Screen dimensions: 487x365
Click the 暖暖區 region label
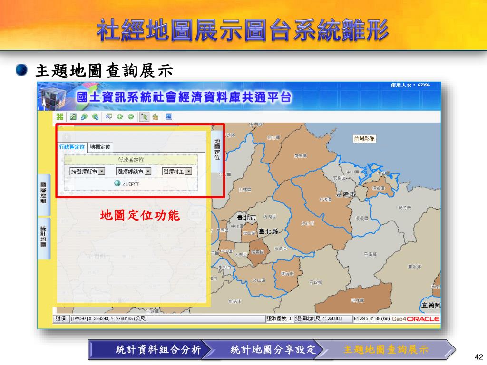click(362, 218)
